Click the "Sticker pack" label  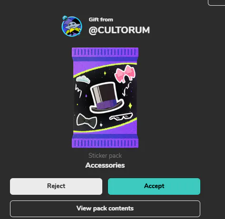[105, 155]
